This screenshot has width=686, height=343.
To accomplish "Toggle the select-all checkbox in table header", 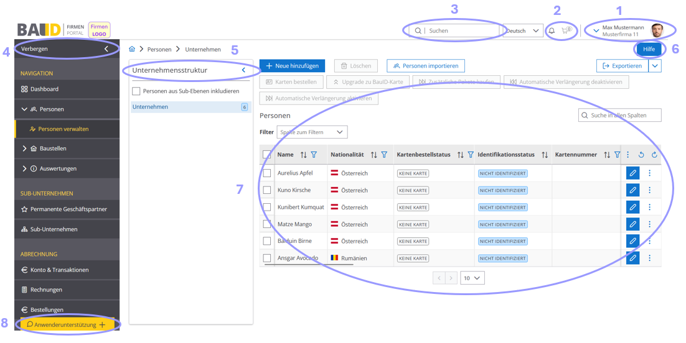I will tap(267, 155).
